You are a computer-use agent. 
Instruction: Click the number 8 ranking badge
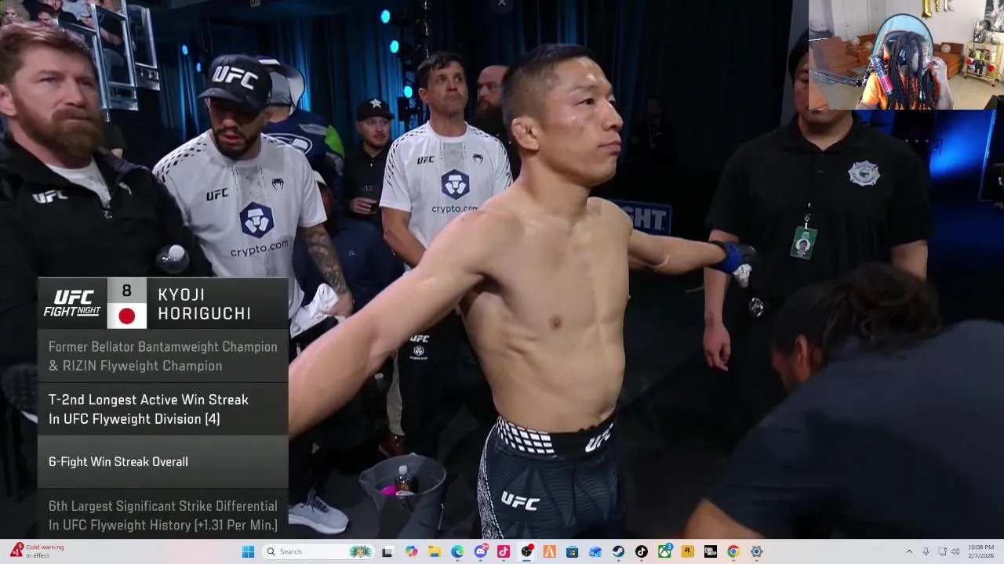coord(126,291)
